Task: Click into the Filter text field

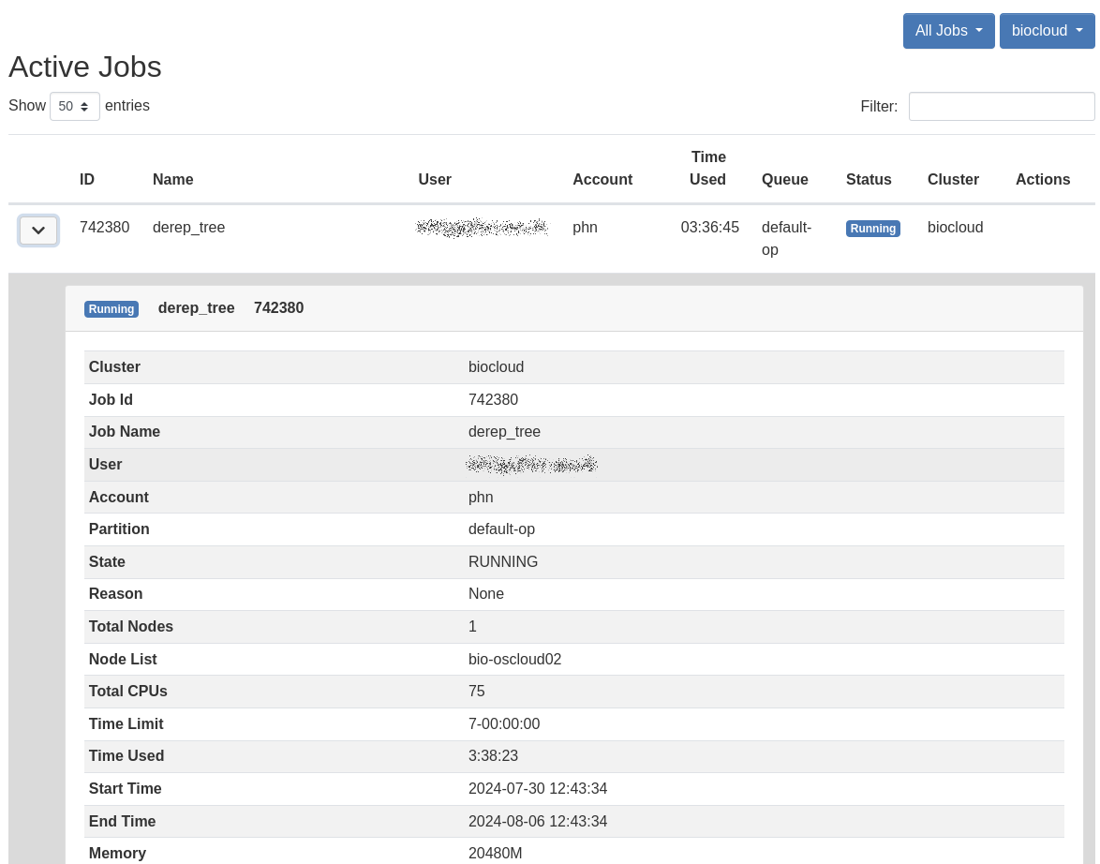Action: [1001, 107]
